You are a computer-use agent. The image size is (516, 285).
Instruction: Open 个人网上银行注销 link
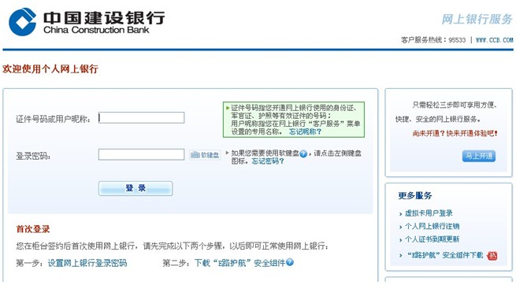point(432,226)
